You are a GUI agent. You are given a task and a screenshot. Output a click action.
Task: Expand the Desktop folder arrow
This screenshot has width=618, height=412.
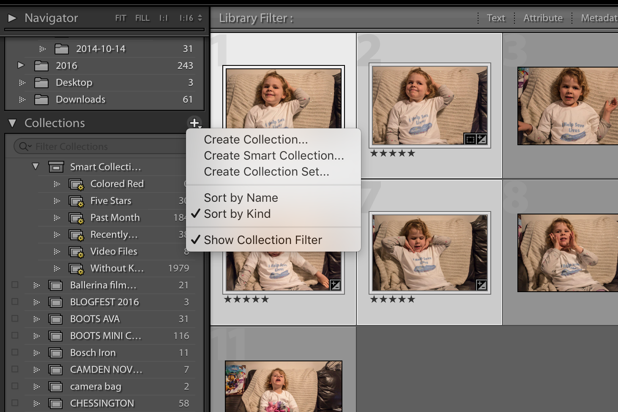click(22, 83)
